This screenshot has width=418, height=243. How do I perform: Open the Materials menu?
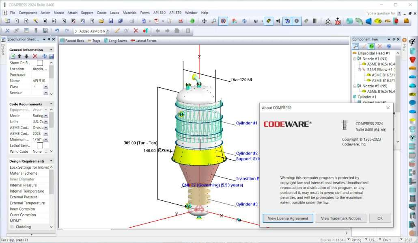point(129,13)
